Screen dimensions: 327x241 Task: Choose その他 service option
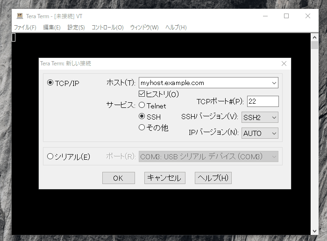coord(142,128)
